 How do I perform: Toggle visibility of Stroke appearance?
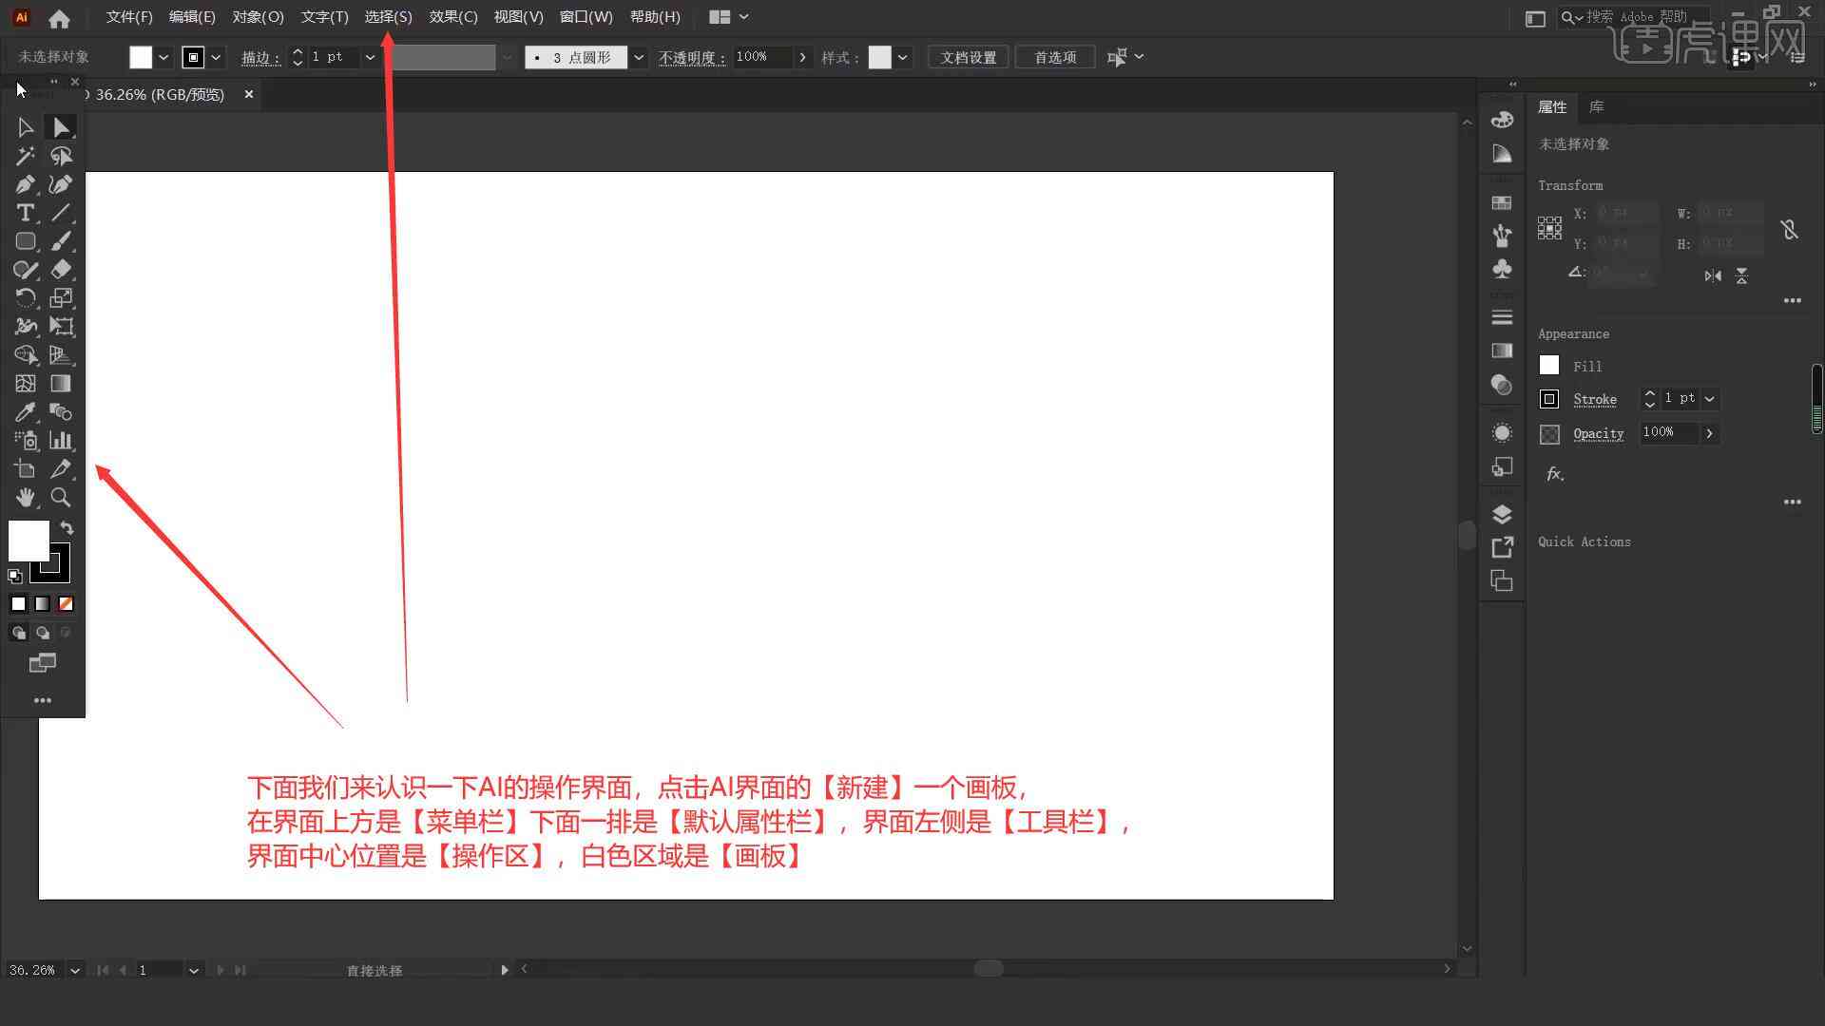coord(1548,398)
